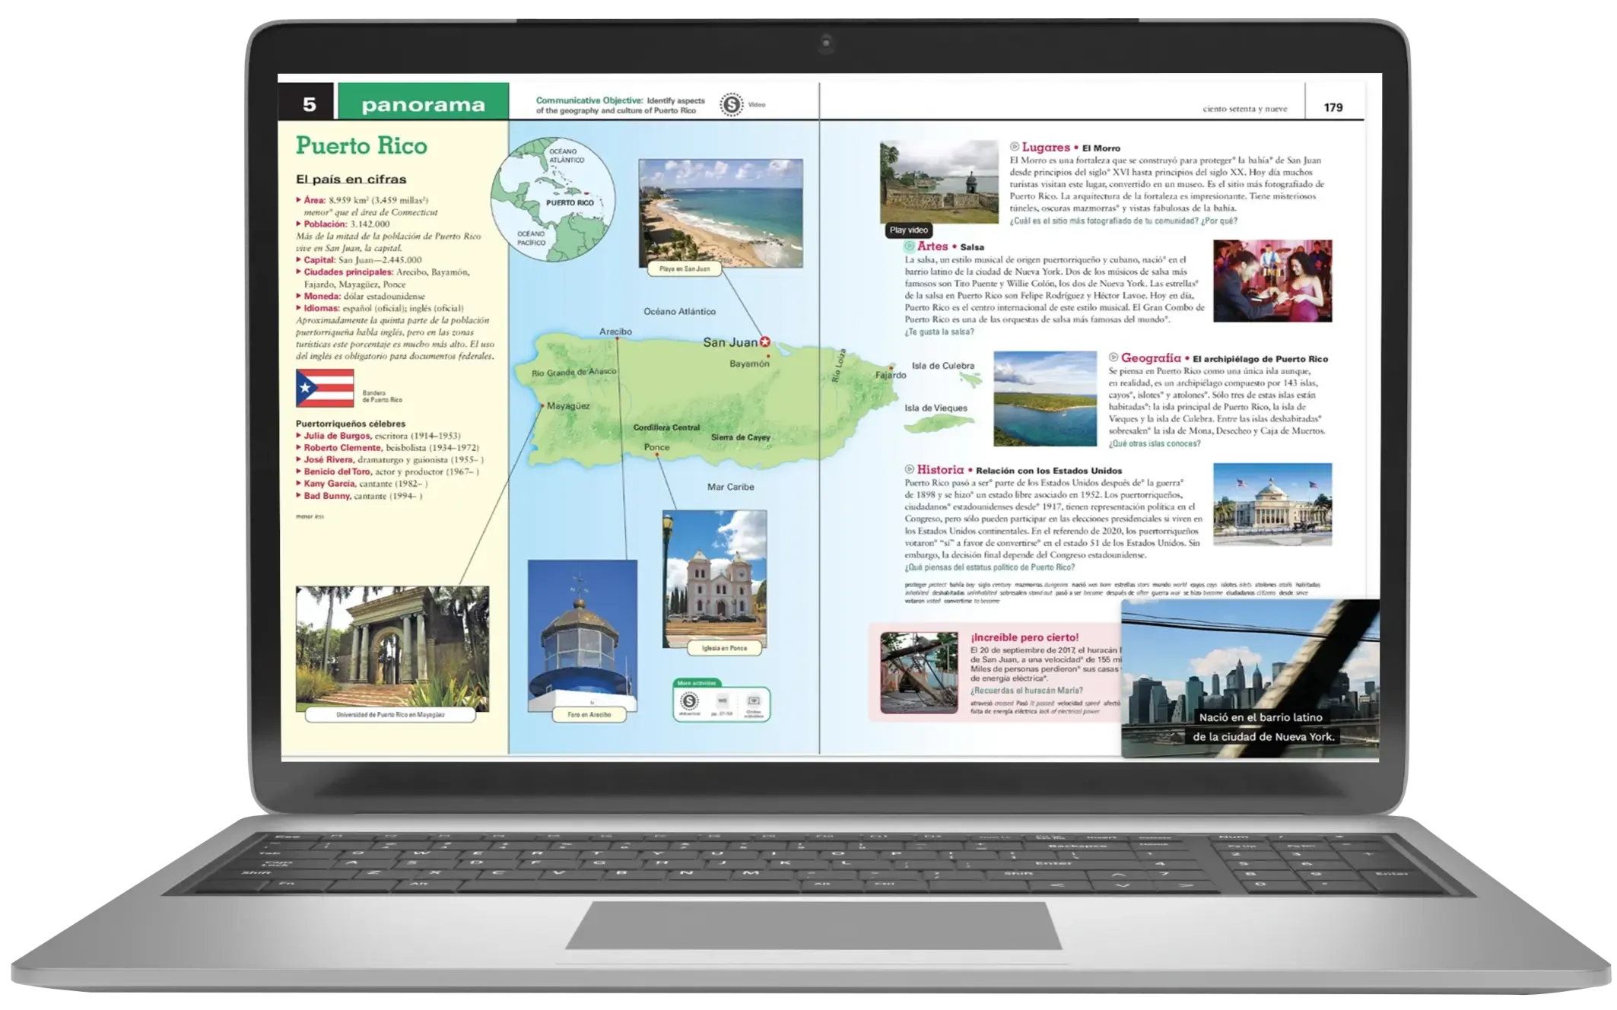Click the '¿Te gusta la salsa?' question
The height and width of the screenshot is (1010, 1617).
(939, 332)
